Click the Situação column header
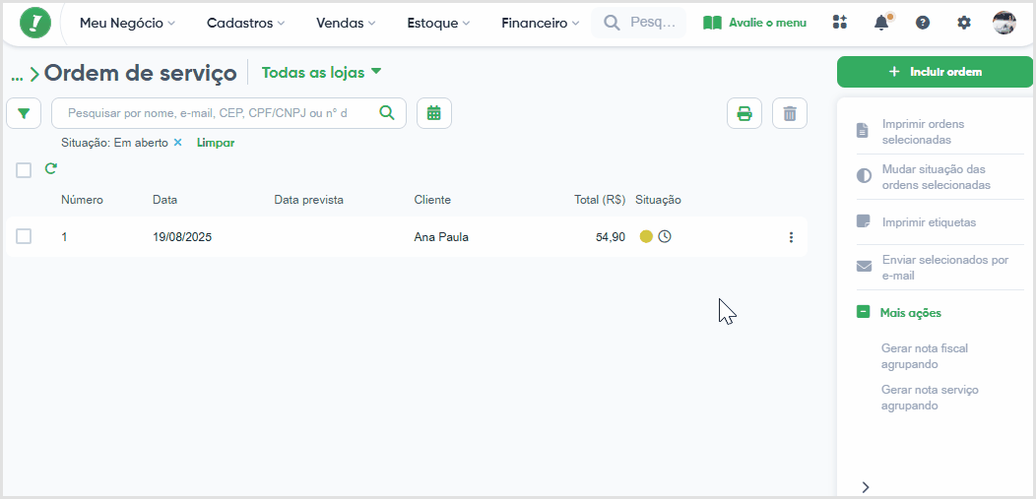 point(658,200)
